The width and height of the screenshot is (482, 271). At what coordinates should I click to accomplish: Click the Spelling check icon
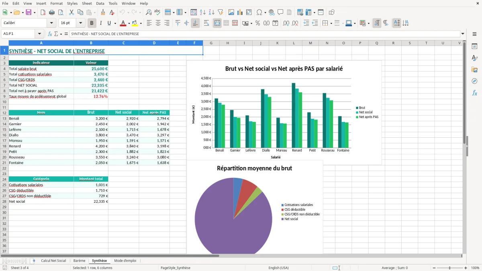point(157,12)
